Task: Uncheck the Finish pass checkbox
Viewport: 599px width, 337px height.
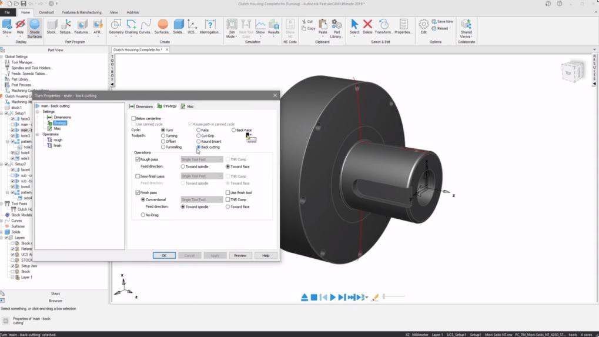Action: (138, 192)
